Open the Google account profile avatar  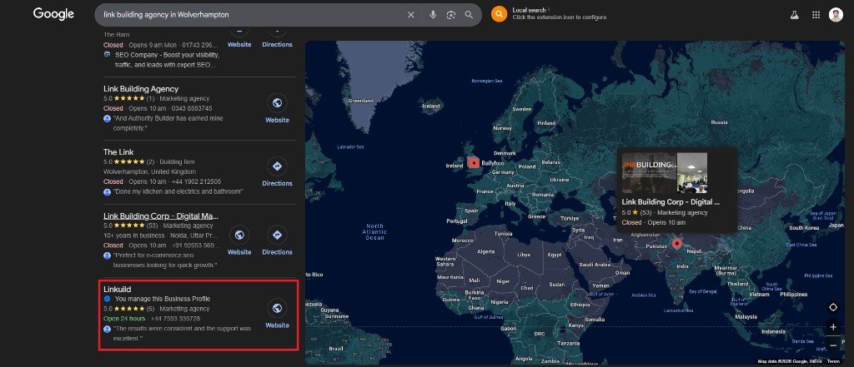click(x=836, y=15)
